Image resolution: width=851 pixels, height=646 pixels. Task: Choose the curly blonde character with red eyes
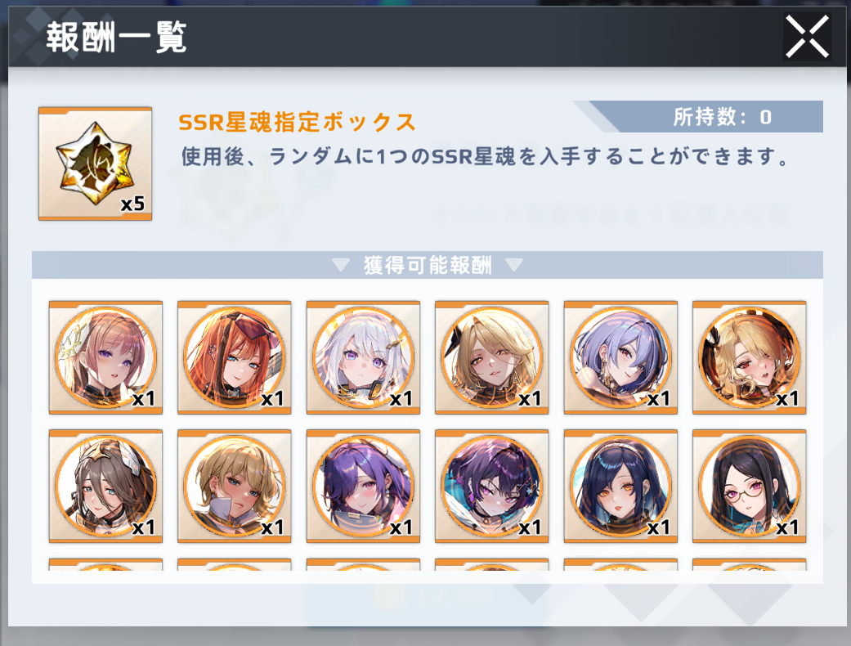tap(750, 357)
